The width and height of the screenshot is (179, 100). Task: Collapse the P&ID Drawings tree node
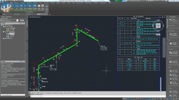[x=4, y=26]
